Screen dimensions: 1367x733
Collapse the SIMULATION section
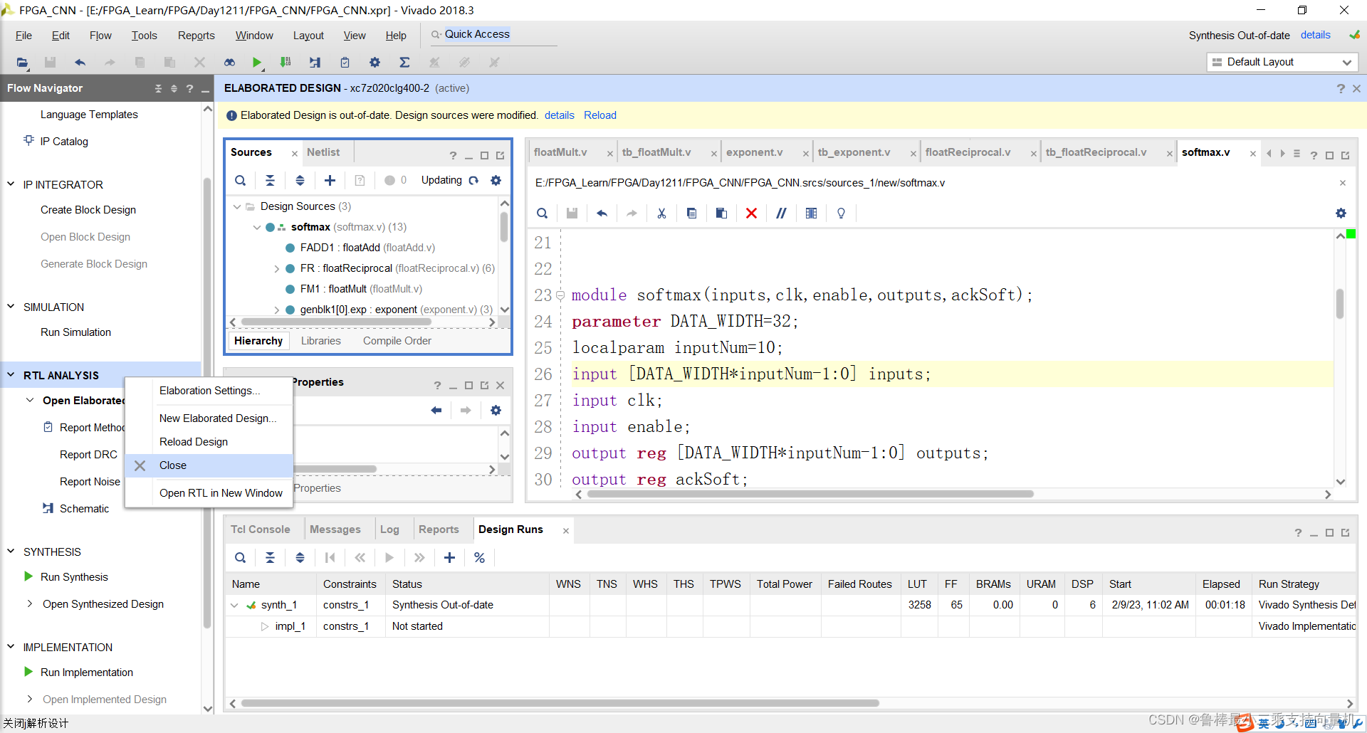[11, 307]
